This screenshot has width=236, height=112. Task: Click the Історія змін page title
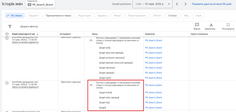coord(12,4)
